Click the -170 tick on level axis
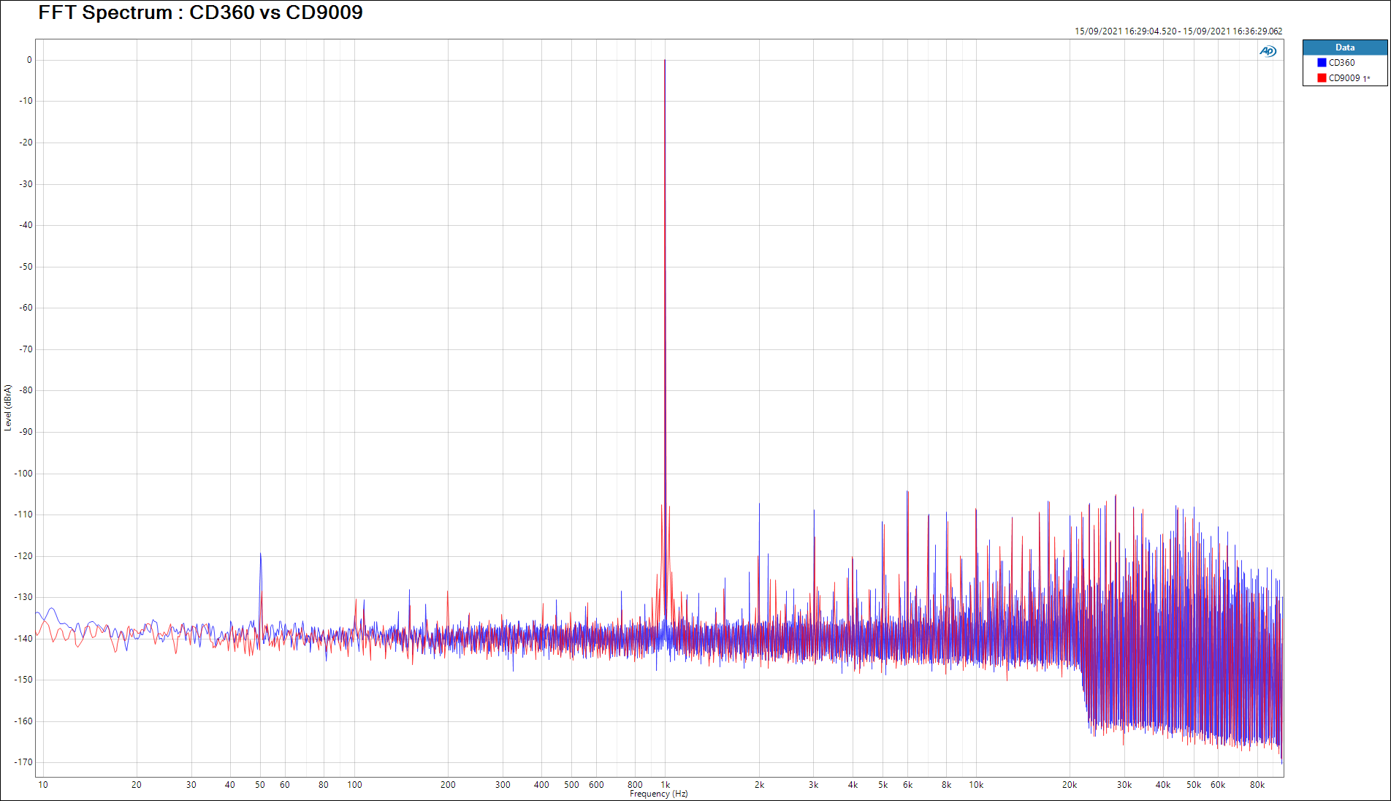Image resolution: width=1391 pixels, height=801 pixels. coord(25,762)
